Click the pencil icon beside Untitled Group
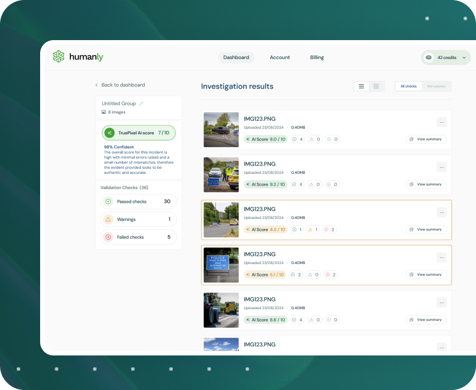This screenshot has width=476, height=390. [141, 104]
